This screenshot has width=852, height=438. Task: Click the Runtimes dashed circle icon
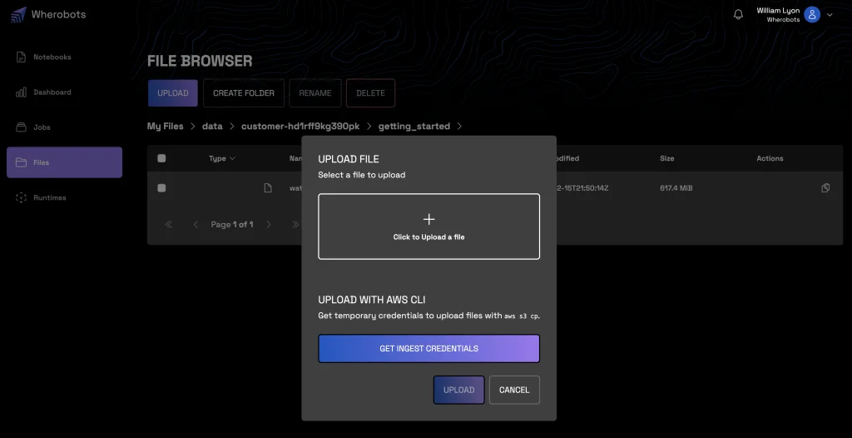[21, 197]
